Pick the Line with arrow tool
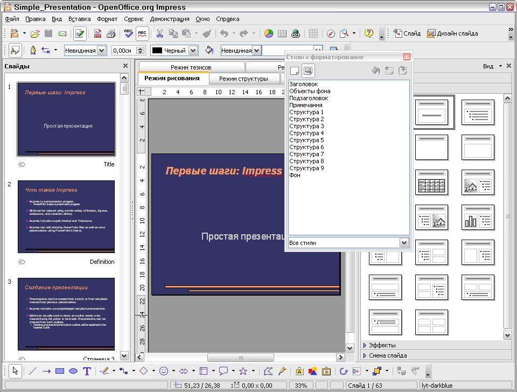Viewport: 517px width, 392px height. coord(46,371)
